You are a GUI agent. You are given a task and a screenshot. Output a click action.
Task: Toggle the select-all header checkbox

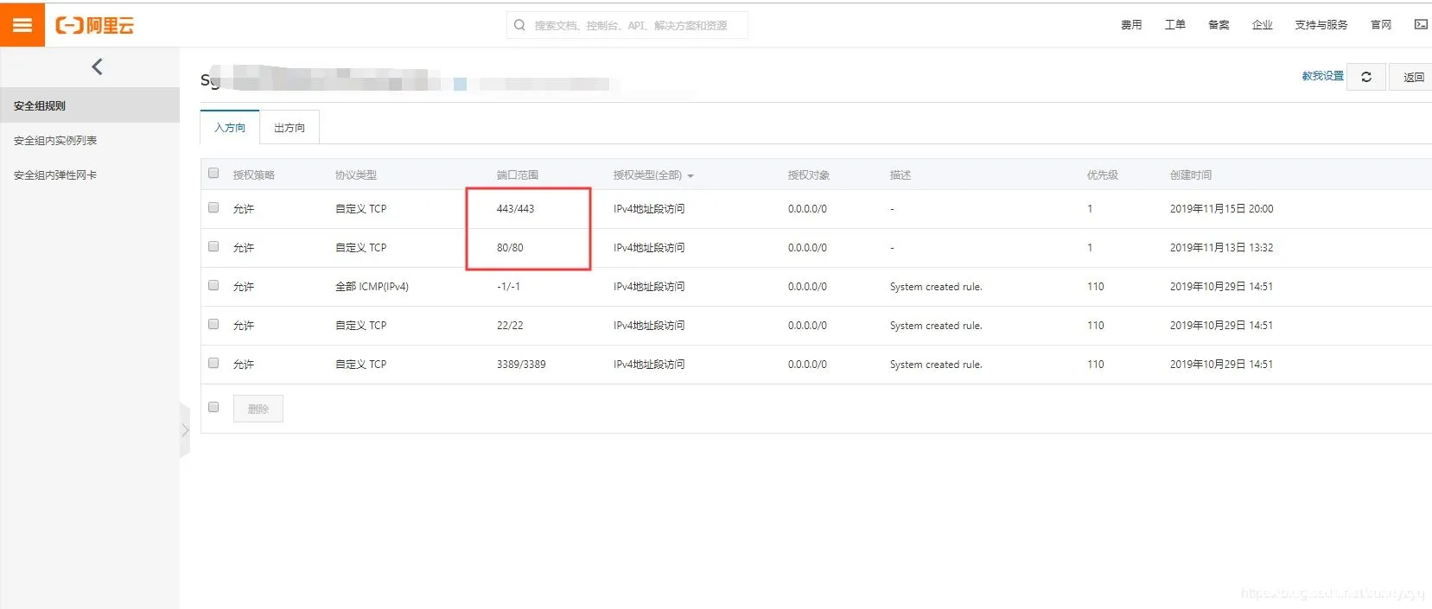[x=213, y=173]
